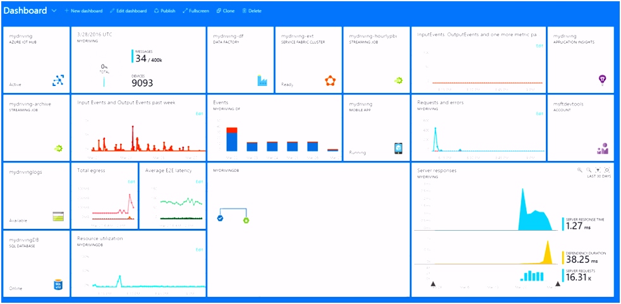Click the mydrivinglogs storage icon
Viewport: 621px width, 304px height.
(58, 216)
